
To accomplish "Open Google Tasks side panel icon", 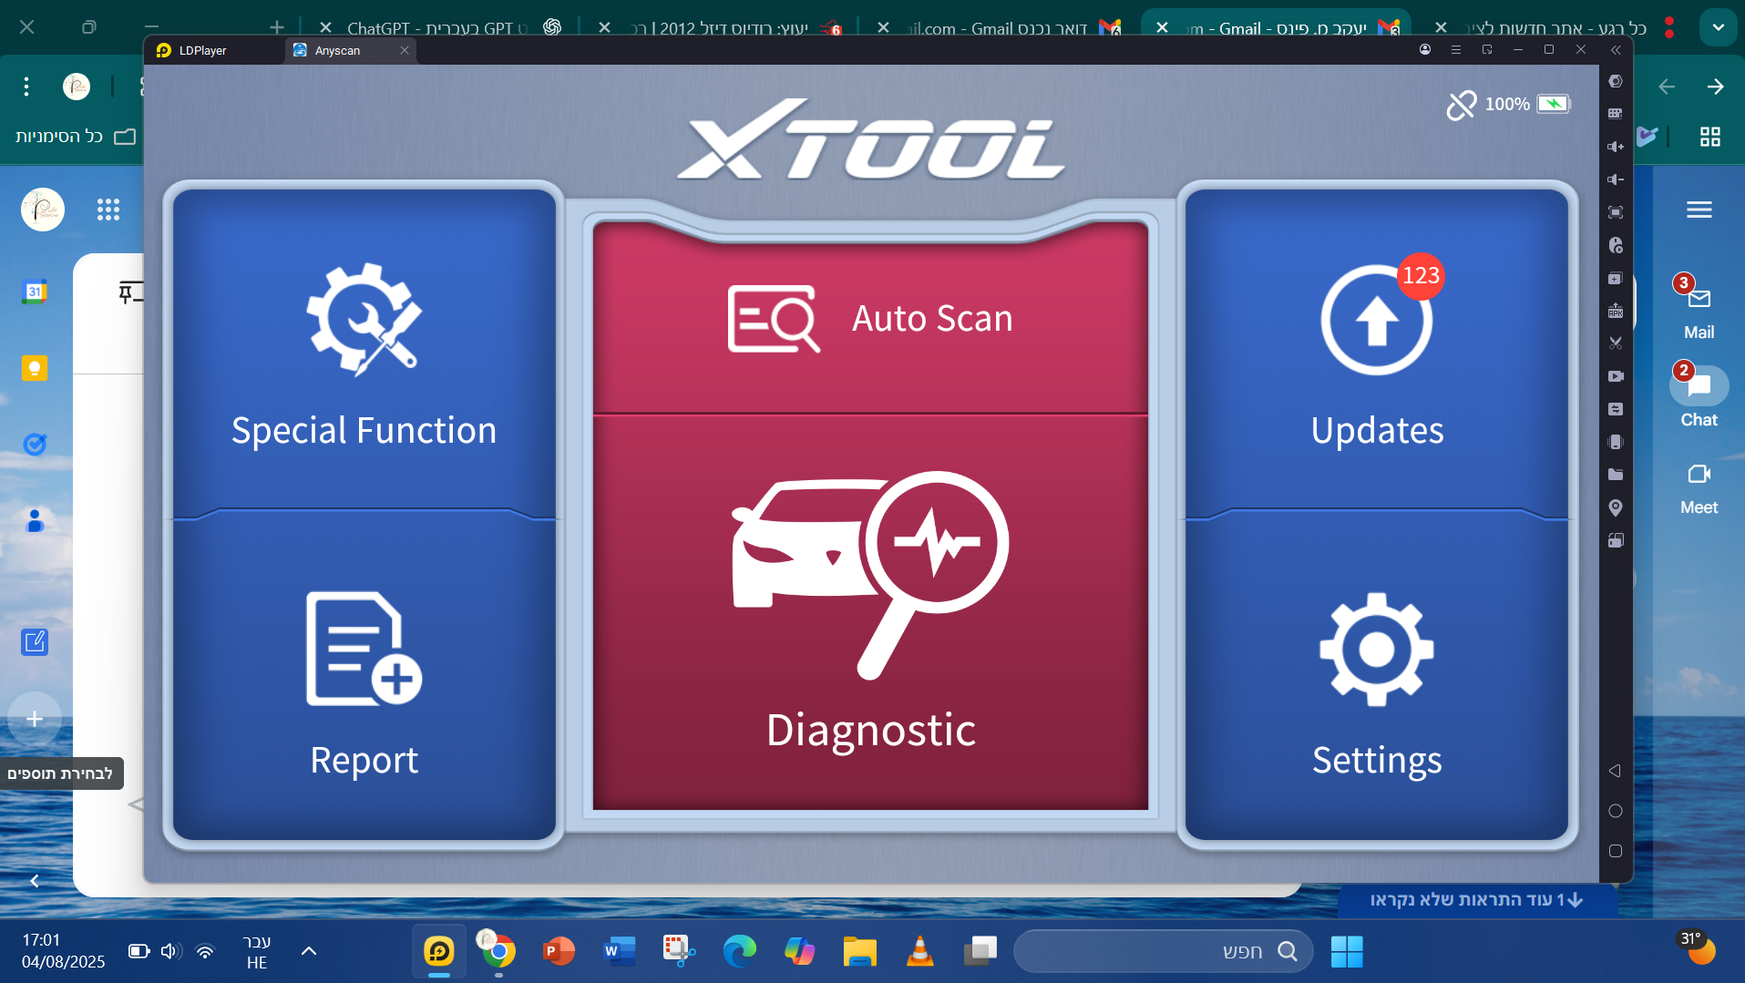I will point(35,445).
